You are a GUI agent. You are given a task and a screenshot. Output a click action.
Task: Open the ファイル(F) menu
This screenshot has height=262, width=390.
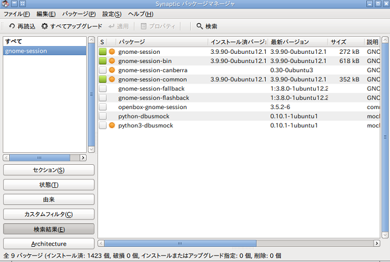(x=16, y=14)
